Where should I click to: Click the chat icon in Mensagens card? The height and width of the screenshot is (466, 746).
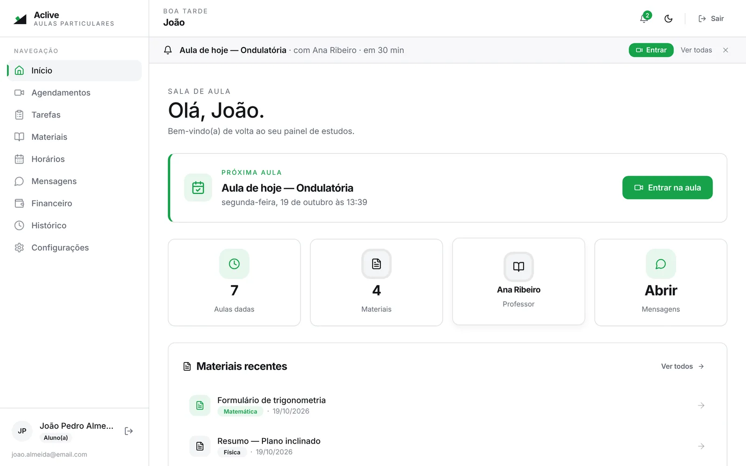tap(661, 264)
